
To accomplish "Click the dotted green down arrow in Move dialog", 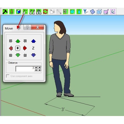I will click(18, 55).
